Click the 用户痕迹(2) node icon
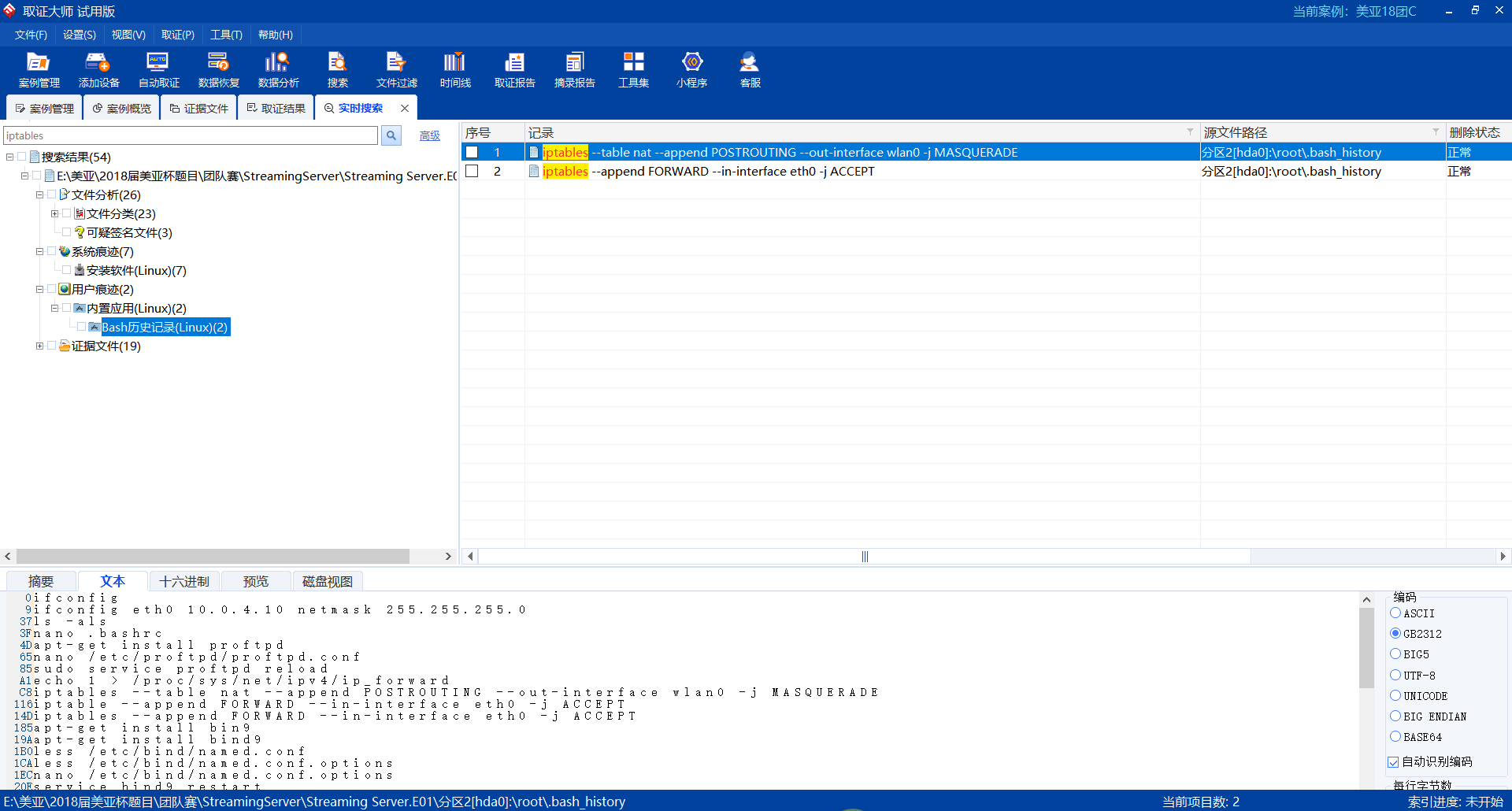Viewport: 1512px width, 811px height. click(65, 289)
